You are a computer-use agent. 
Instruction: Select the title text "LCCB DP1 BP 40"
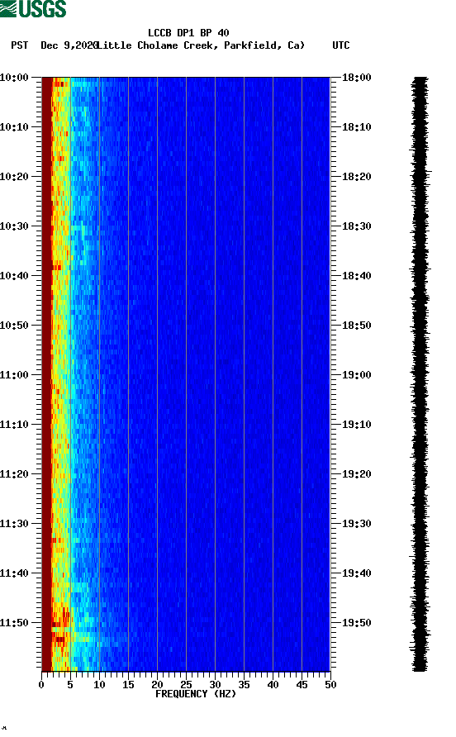coord(188,33)
